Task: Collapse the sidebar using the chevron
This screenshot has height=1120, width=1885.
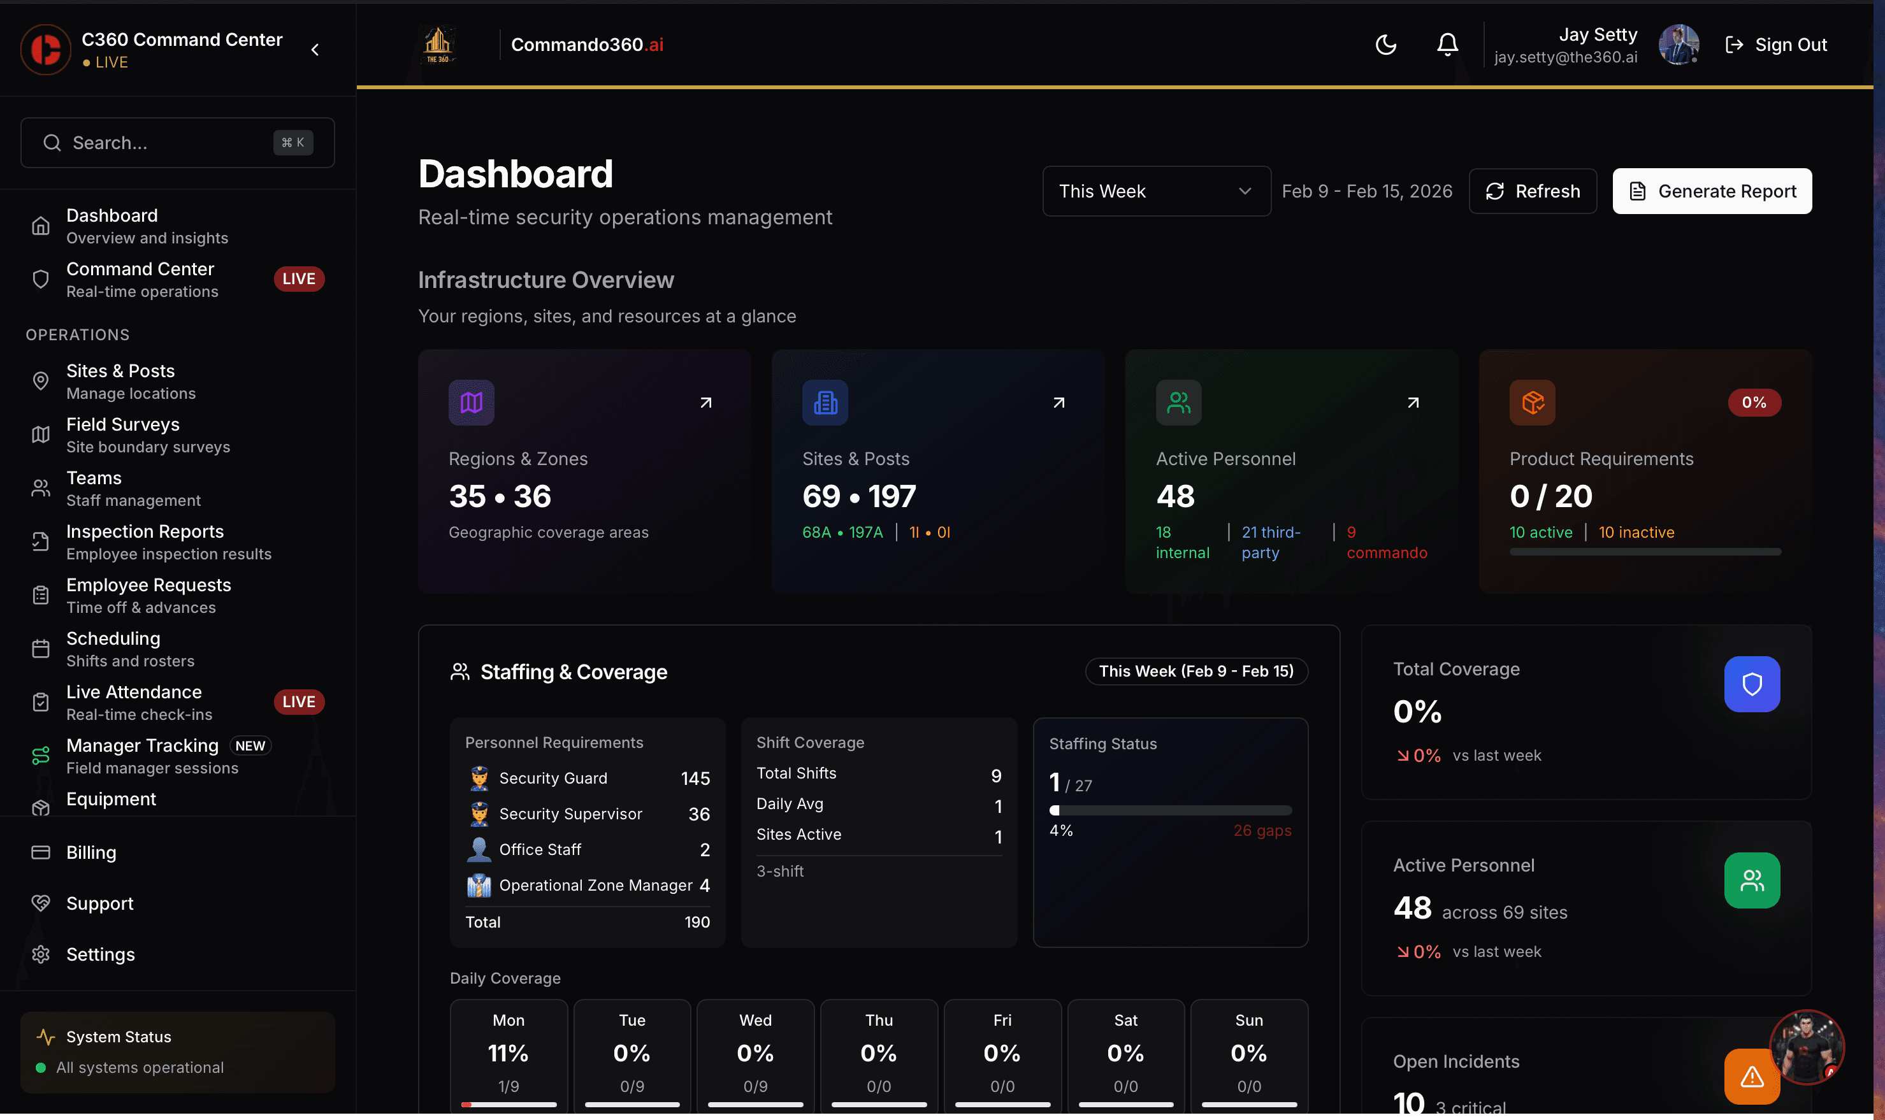Action: (315, 49)
